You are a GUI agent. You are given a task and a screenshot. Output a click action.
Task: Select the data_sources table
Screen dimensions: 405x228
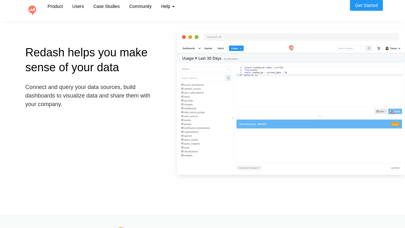[190, 116]
